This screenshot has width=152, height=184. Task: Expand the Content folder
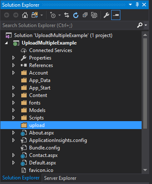(13, 95)
